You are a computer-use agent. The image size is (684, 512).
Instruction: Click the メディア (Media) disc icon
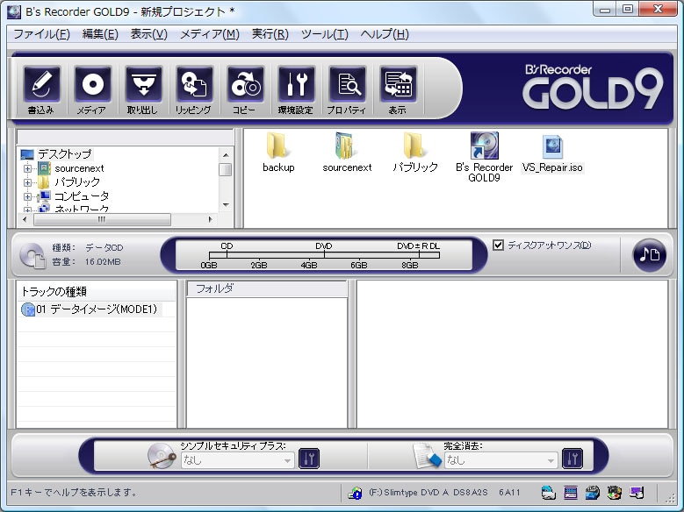point(91,86)
